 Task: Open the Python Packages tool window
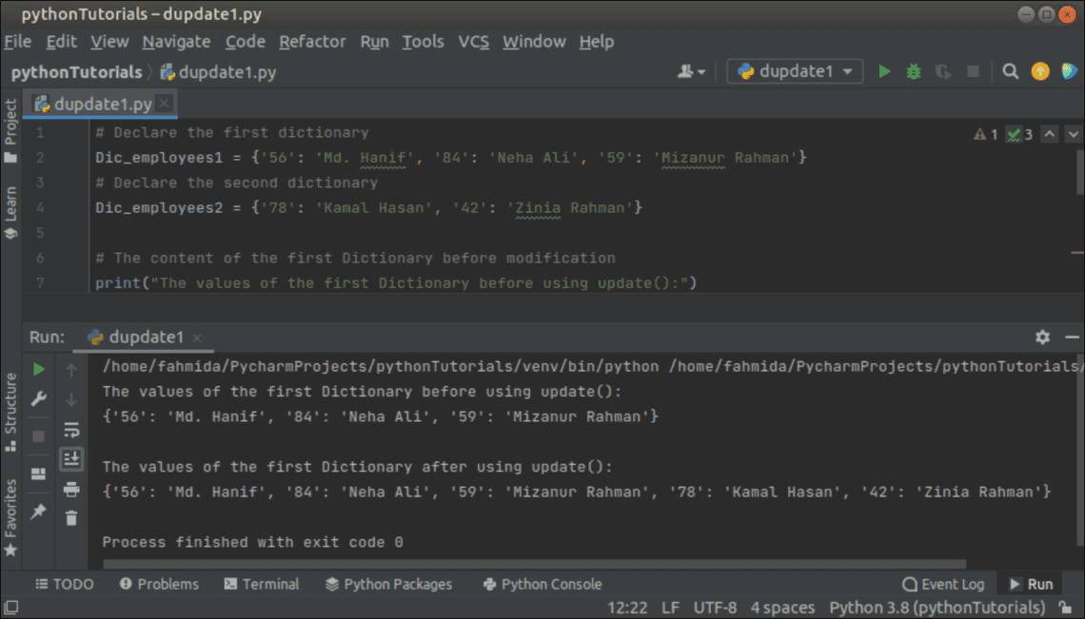pyautogui.click(x=388, y=585)
